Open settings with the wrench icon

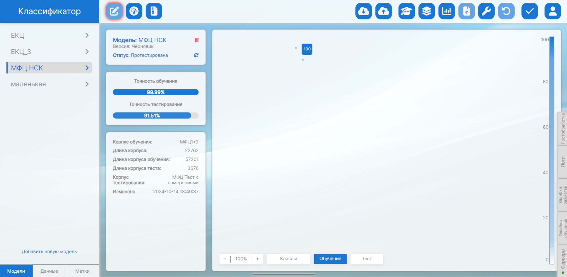pos(486,11)
